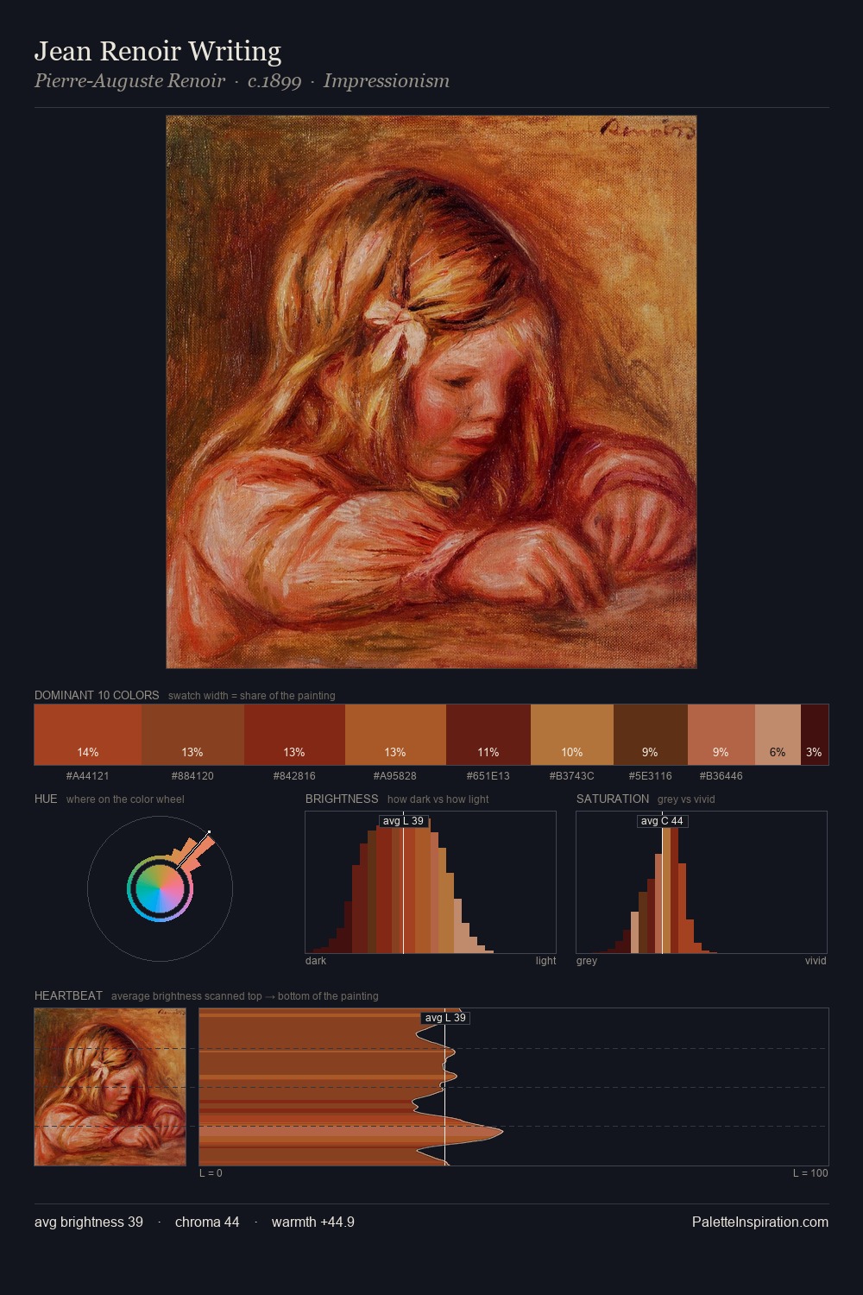The height and width of the screenshot is (1295, 863).
Task: Click the "Jean Renoir Writing" title
Action: [x=158, y=52]
